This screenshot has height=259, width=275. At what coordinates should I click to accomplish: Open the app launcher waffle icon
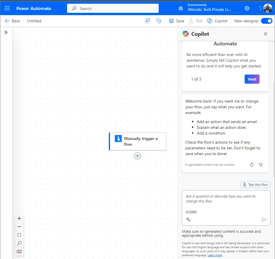coord(7,8)
